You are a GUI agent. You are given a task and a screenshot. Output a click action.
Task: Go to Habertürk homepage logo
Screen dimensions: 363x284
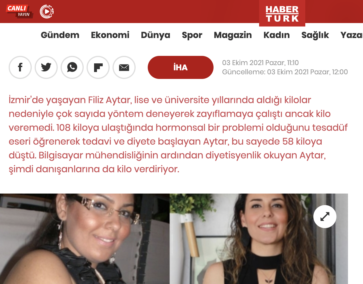click(x=282, y=13)
